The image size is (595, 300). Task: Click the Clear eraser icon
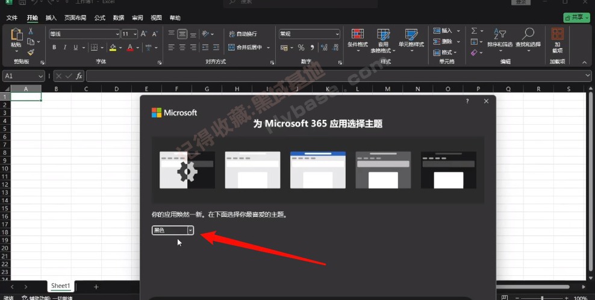point(474,52)
